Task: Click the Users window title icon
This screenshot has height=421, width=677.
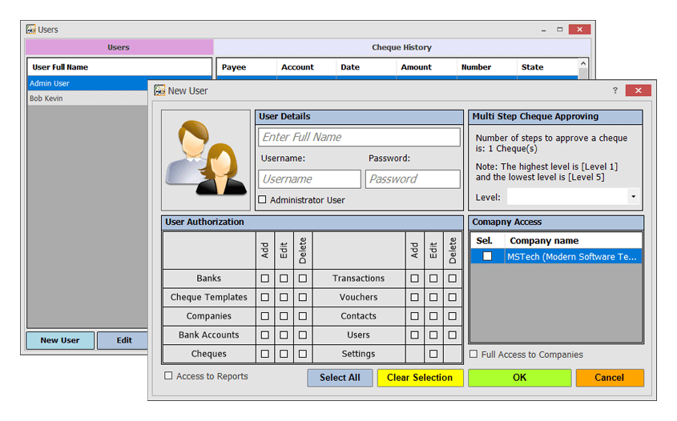Action: tap(30, 30)
